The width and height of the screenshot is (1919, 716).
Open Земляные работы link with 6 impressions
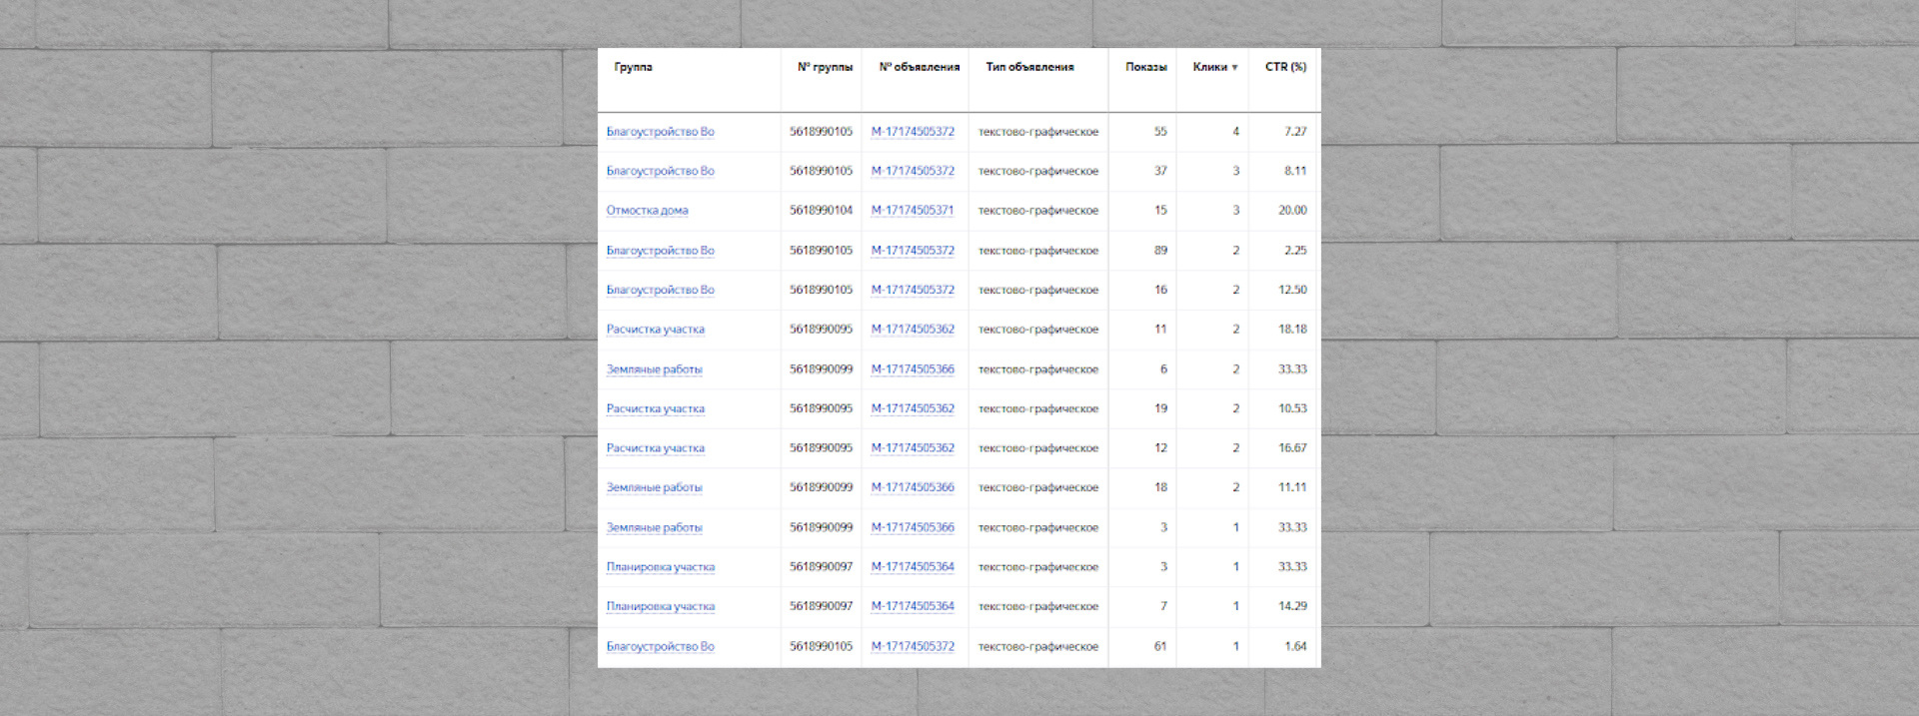pyautogui.click(x=654, y=369)
